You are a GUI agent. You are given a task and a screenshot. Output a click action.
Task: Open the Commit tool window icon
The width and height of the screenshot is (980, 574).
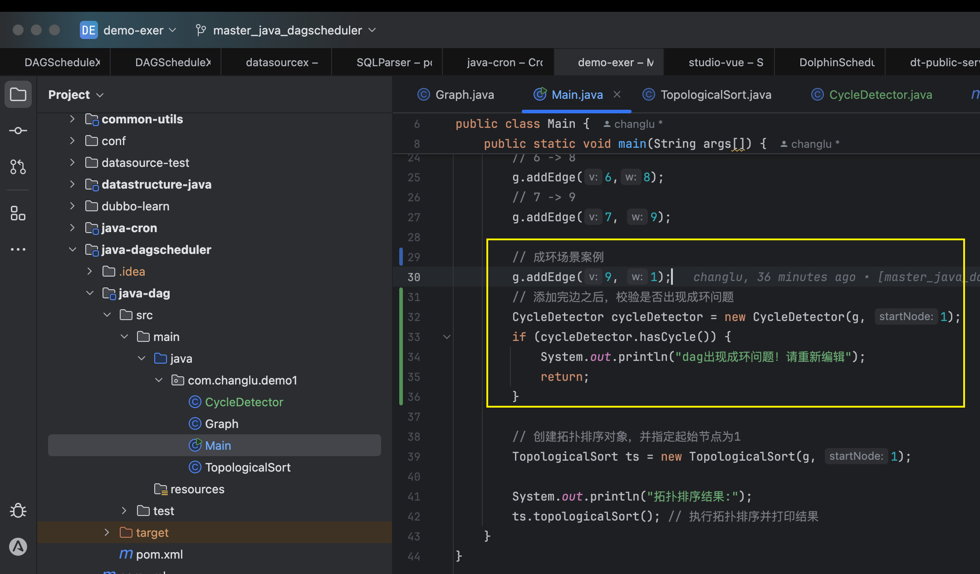pos(18,131)
